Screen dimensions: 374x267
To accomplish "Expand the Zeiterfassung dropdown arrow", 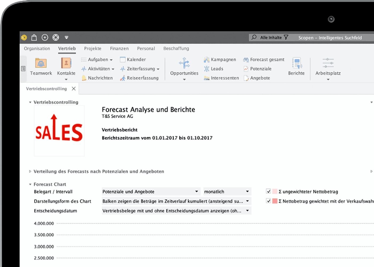I will [x=158, y=69].
